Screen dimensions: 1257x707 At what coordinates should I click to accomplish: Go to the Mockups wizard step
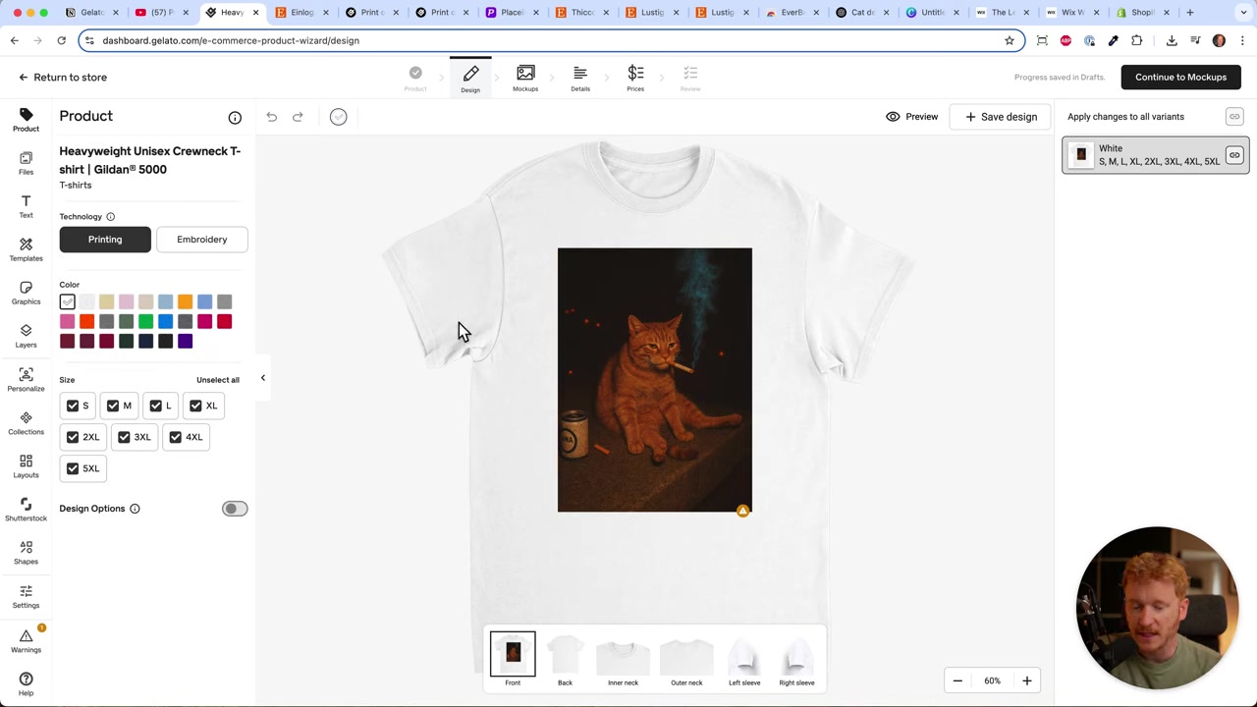(525, 78)
